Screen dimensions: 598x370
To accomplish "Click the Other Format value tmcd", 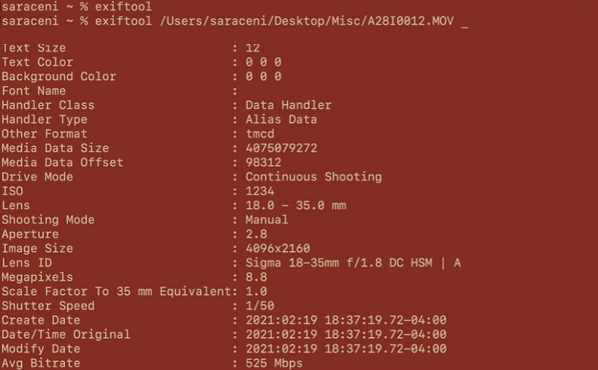I will point(259,134).
